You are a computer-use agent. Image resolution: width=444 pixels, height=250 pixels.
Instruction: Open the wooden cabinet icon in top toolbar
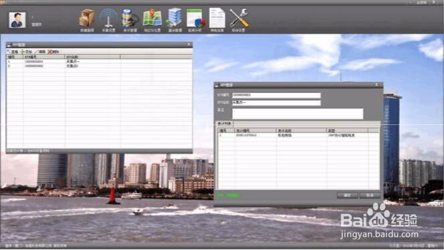87,20
